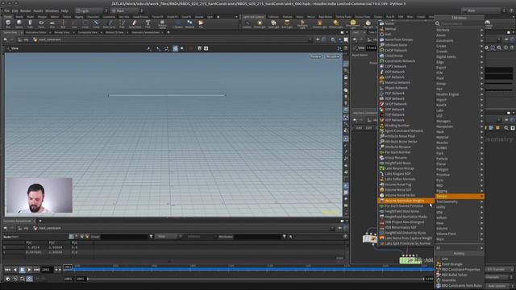Screen dimensions: 516x290
Task: Expand the Constraints category in Tab Menu
Action: pos(460,41)
